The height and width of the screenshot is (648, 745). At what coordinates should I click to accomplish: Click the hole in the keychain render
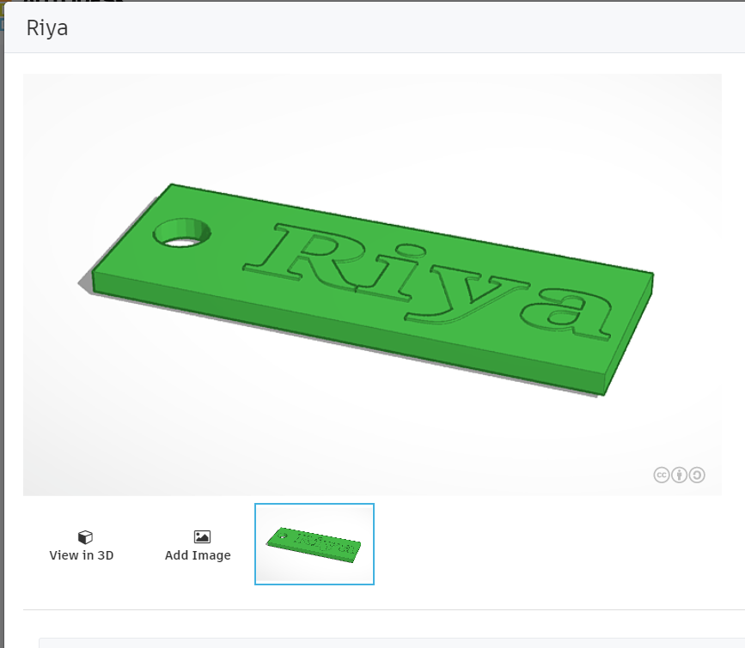click(x=183, y=233)
